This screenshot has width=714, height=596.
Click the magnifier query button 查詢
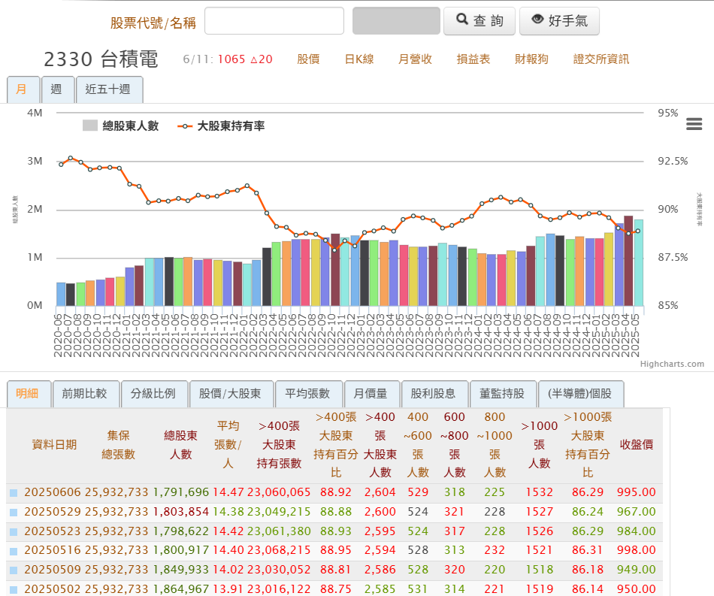coord(480,21)
